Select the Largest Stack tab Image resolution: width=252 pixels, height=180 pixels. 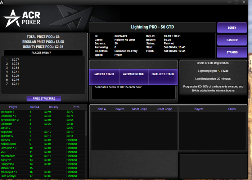click(104, 76)
